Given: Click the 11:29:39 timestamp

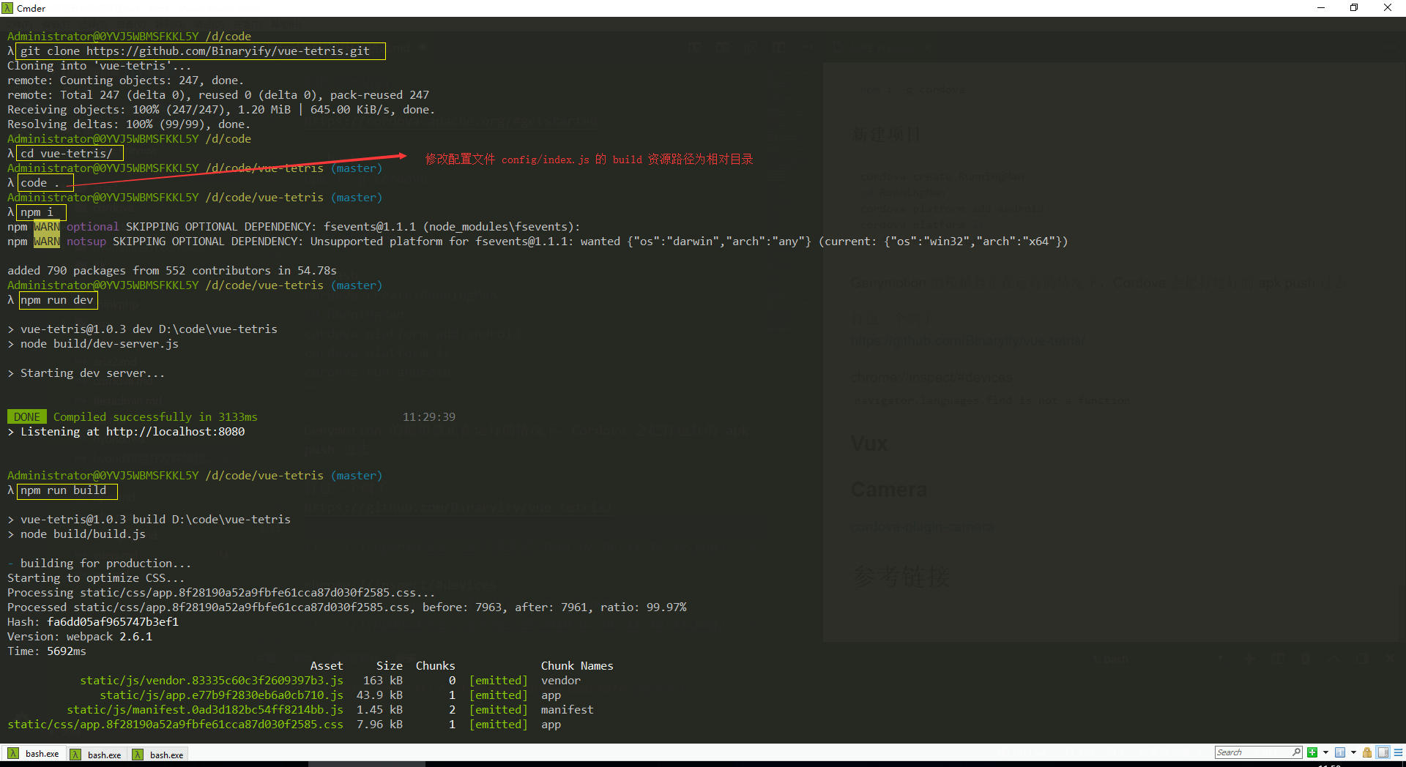Looking at the screenshot, I should tap(429, 417).
